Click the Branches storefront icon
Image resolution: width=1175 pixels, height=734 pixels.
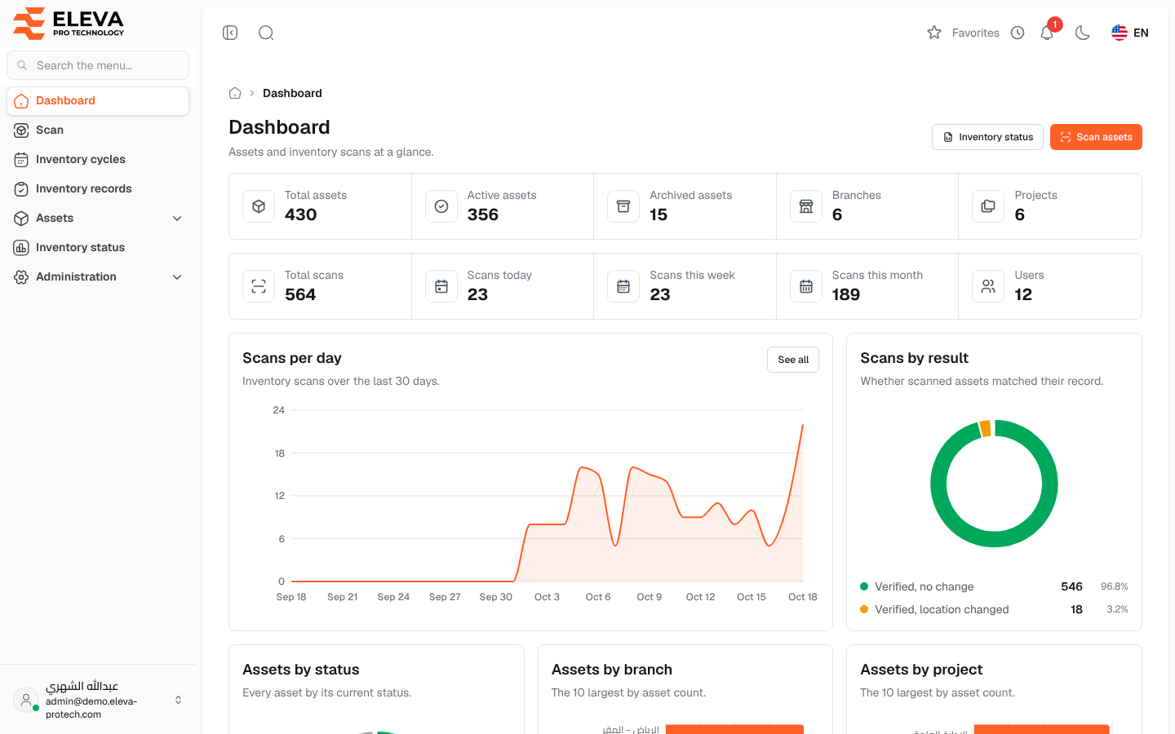coord(806,206)
